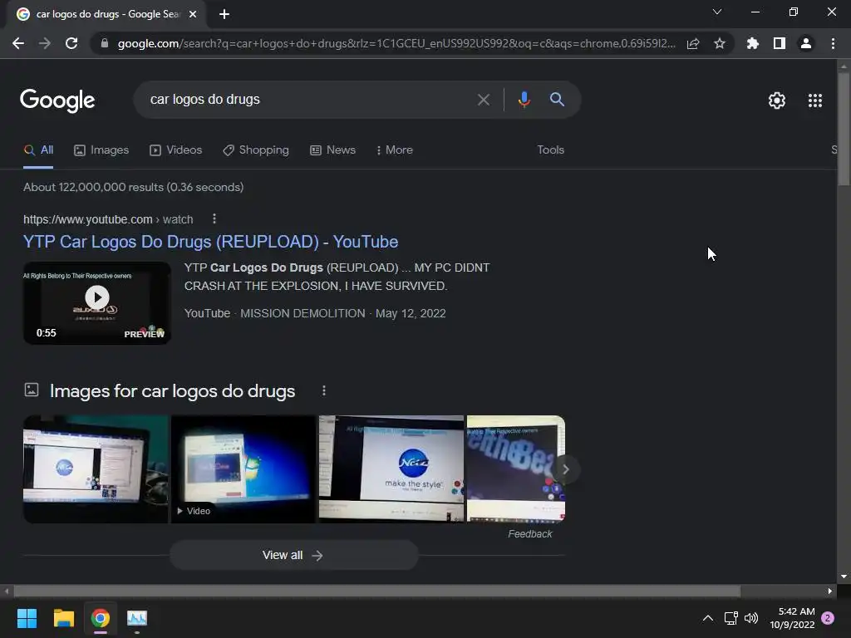Reload the current page
Screen dimensions: 851x638
click(x=71, y=43)
